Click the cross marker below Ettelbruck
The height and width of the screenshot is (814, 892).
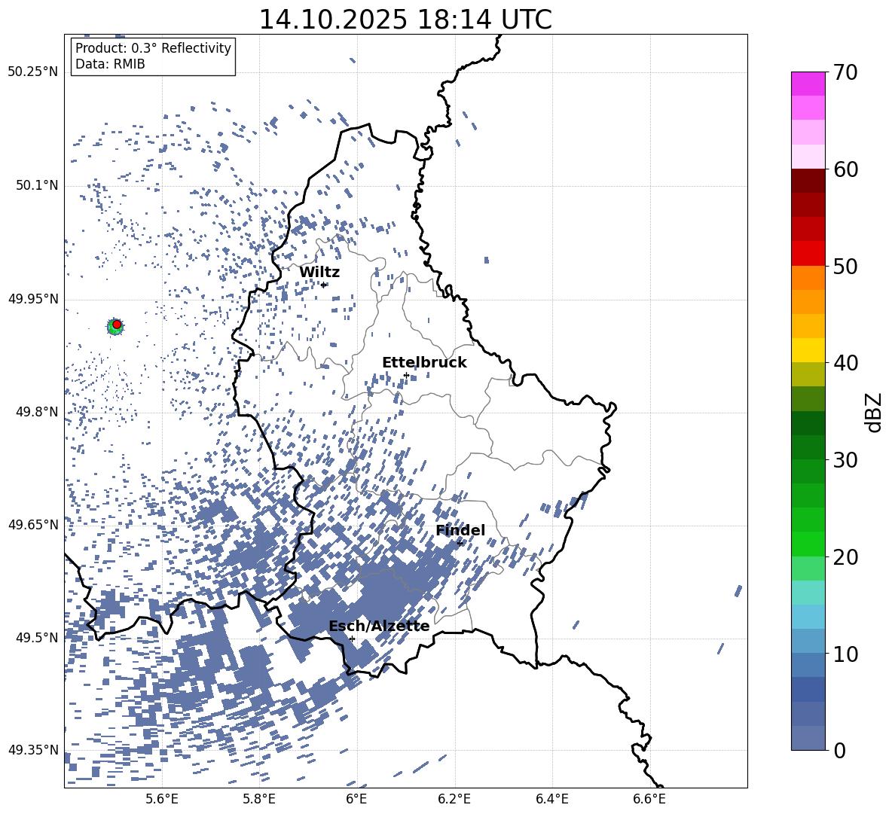coord(406,375)
